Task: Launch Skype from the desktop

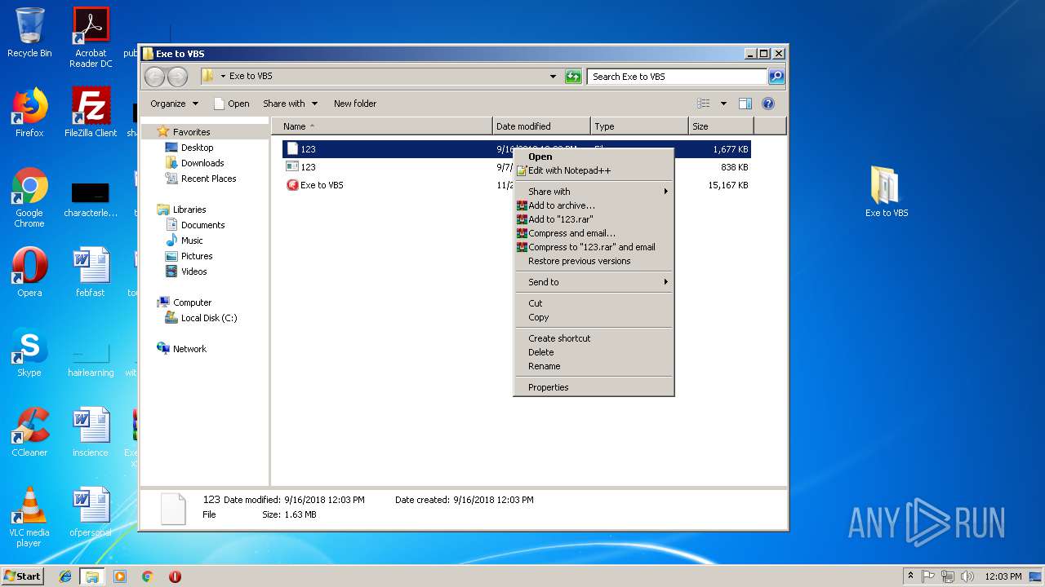Action: [x=29, y=352]
